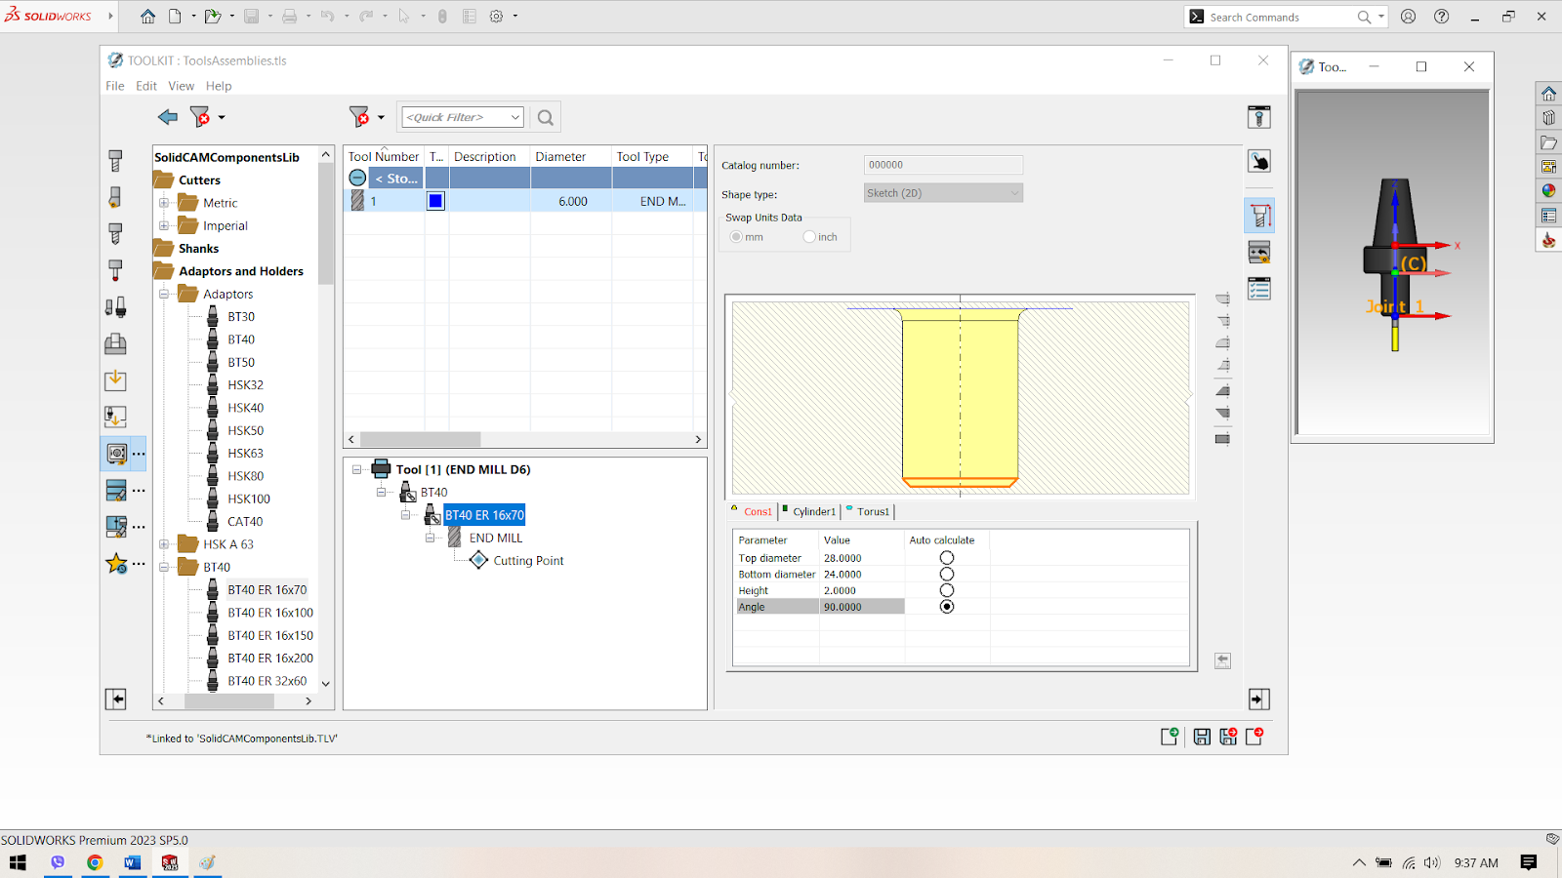Expand the Metric cutters folder
1562x878 pixels.
(x=164, y=203)
